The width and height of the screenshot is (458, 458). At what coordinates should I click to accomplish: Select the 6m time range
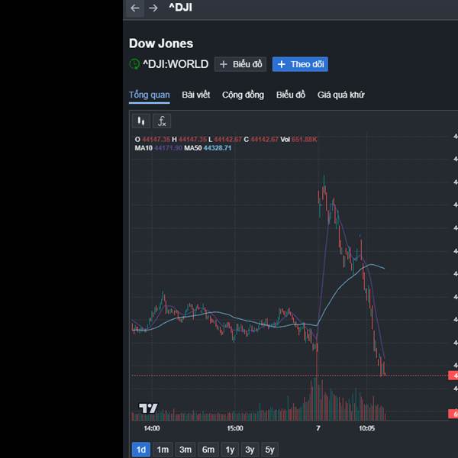tap(208, 450)
